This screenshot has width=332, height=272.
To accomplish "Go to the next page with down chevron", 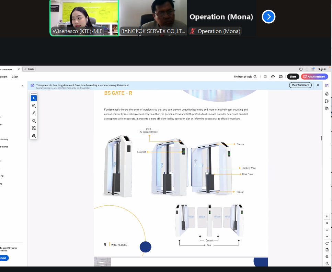I will tap(327, 236).
